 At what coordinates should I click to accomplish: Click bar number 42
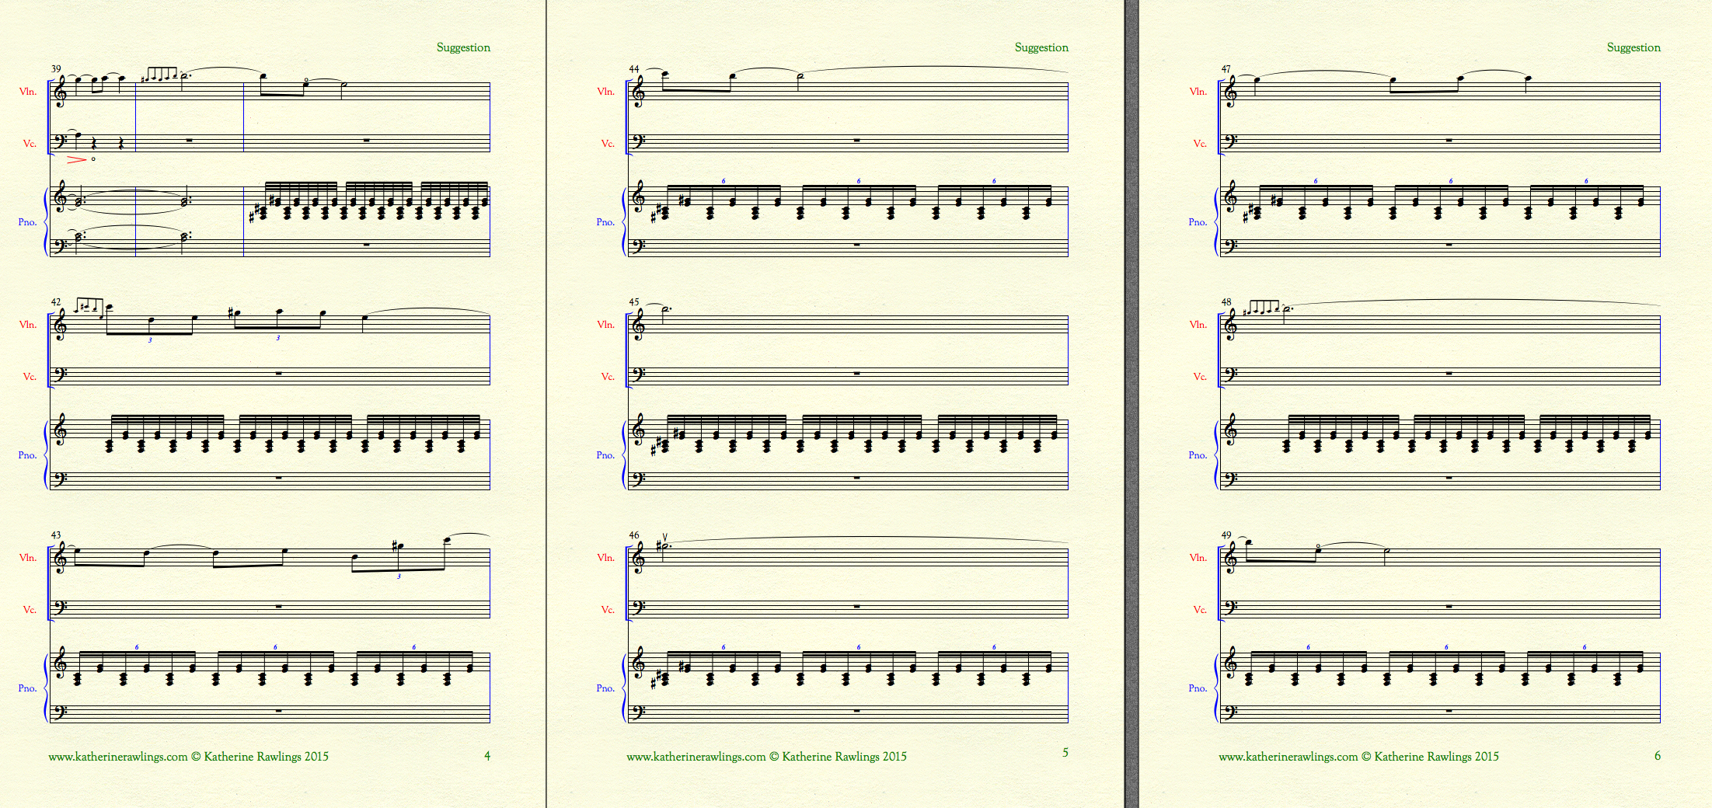click(x=56, y=301)
